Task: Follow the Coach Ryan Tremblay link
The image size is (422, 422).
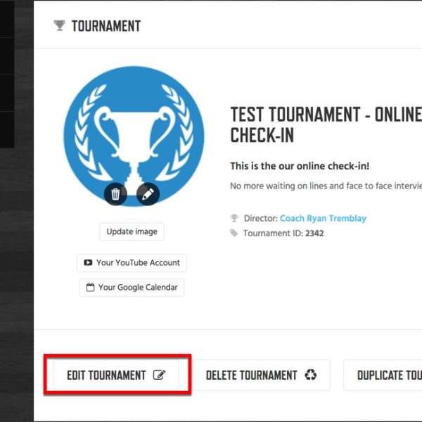Action: pos(323,218)
